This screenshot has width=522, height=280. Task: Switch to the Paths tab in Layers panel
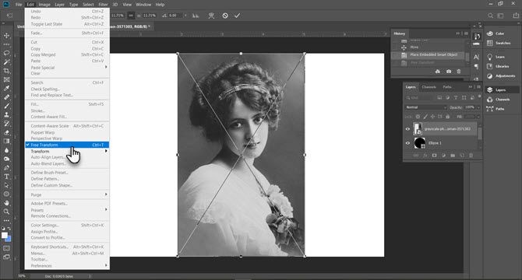[446, 87]
